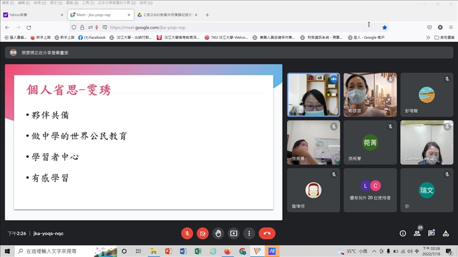Unmute the microphone in Meet
Screen dimensions: 458x257
(x=187, y=233)
